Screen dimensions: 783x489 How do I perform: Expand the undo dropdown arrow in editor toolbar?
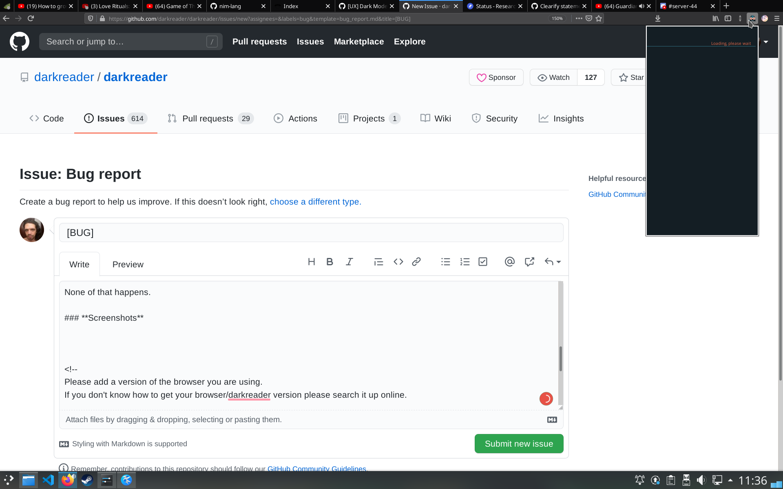[559, 262]
